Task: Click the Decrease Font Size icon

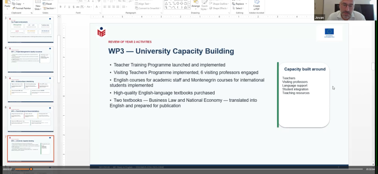Action: (x=93, y=1)
